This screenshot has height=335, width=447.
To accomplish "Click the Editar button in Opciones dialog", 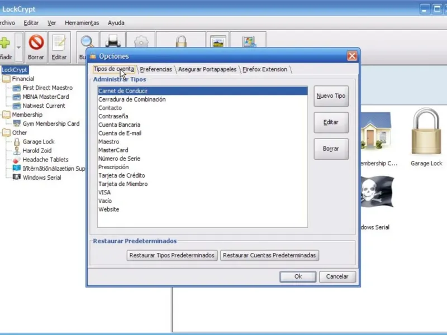I will (x=331, y=122).
